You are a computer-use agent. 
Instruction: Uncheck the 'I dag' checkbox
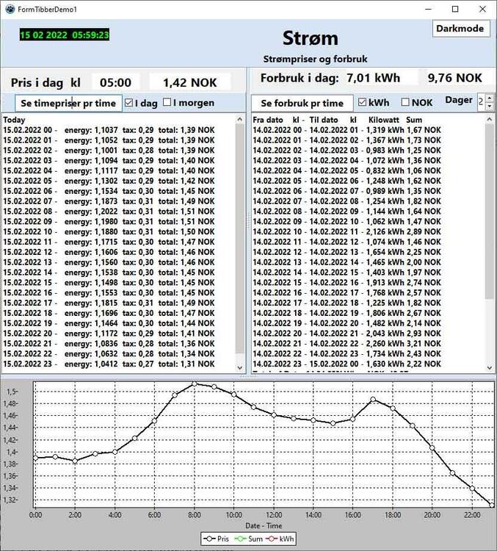129,103
